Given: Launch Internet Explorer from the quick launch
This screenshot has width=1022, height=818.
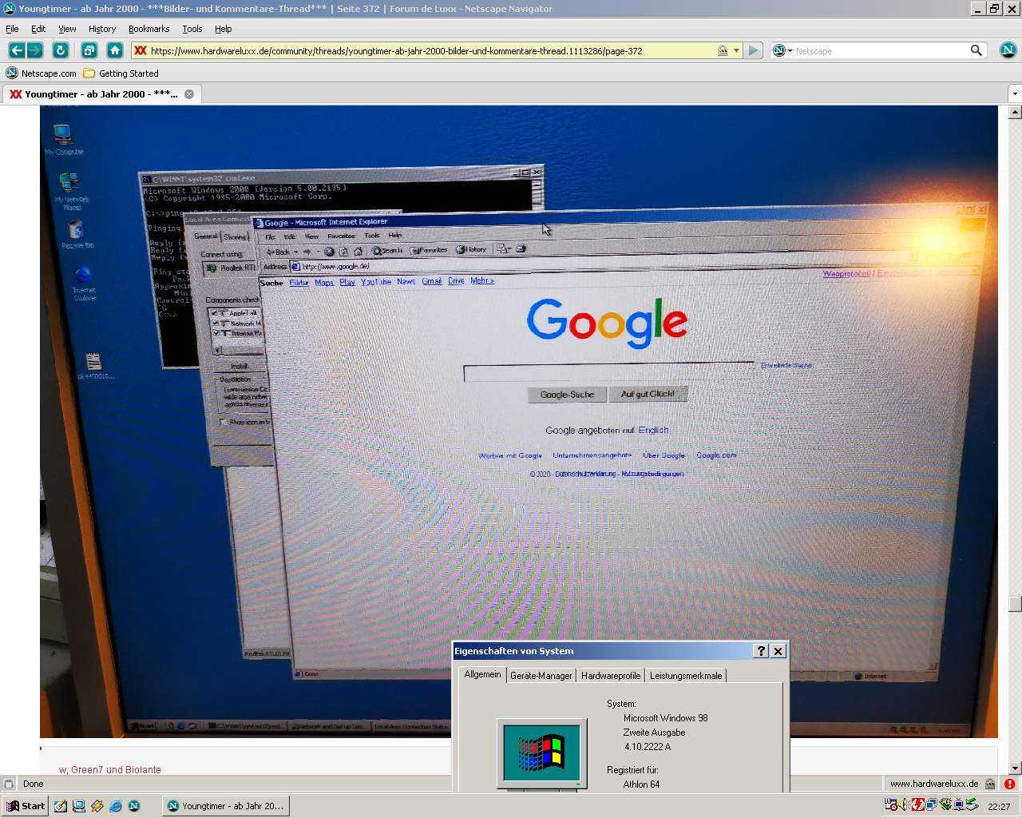Looking at the screenshot, I should [x=116, y=806].
